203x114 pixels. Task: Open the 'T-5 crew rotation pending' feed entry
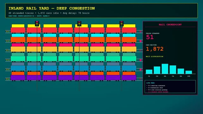click(x=157, y=90)
